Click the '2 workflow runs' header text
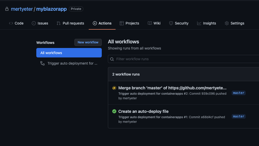 126,74
